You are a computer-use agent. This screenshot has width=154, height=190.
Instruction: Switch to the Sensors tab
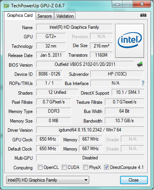[x=45, y=16]
